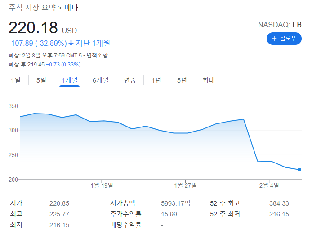Show the 최대 range chart

pyautogui.click(x=208, y=80)
